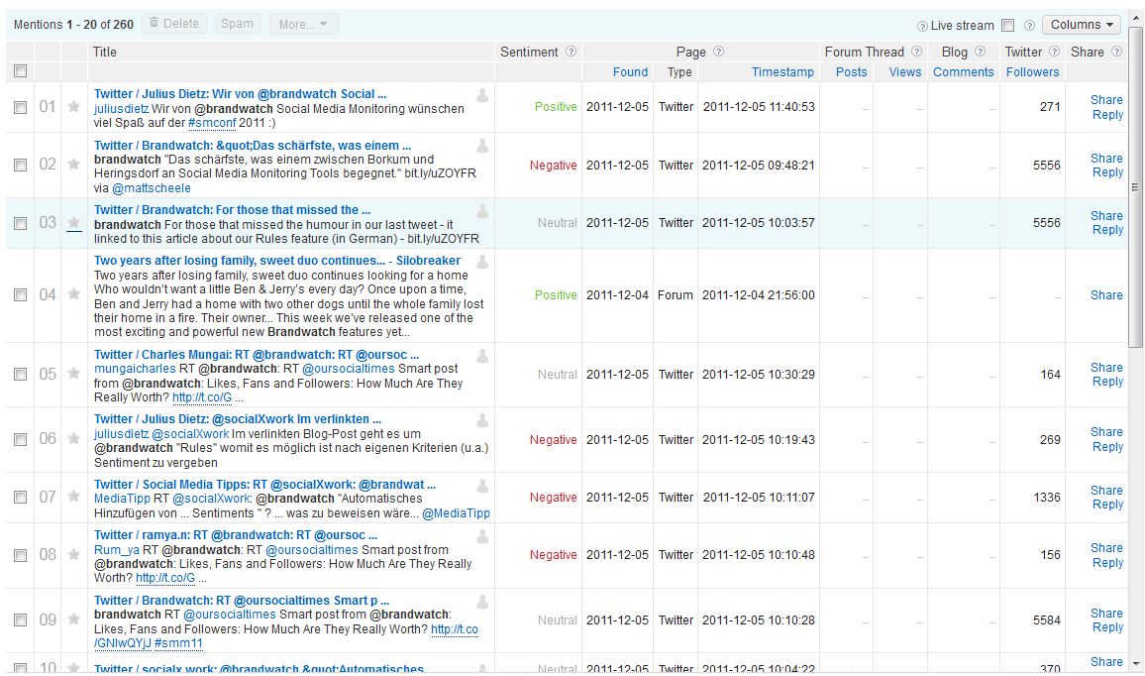
Task: Click author avatar icon on row 02
Action: 482,146
